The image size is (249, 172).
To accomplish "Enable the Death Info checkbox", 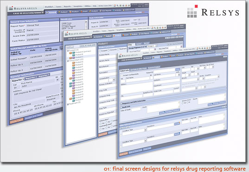I will [121, 108].
